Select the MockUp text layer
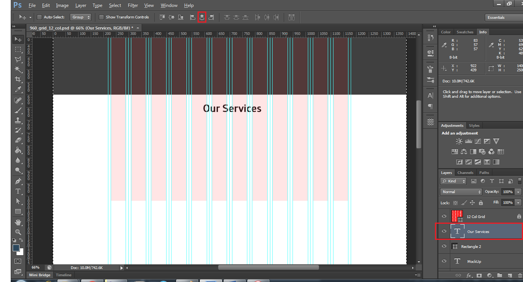The width and height of the screenshot is (523, 282). [474, 261]
